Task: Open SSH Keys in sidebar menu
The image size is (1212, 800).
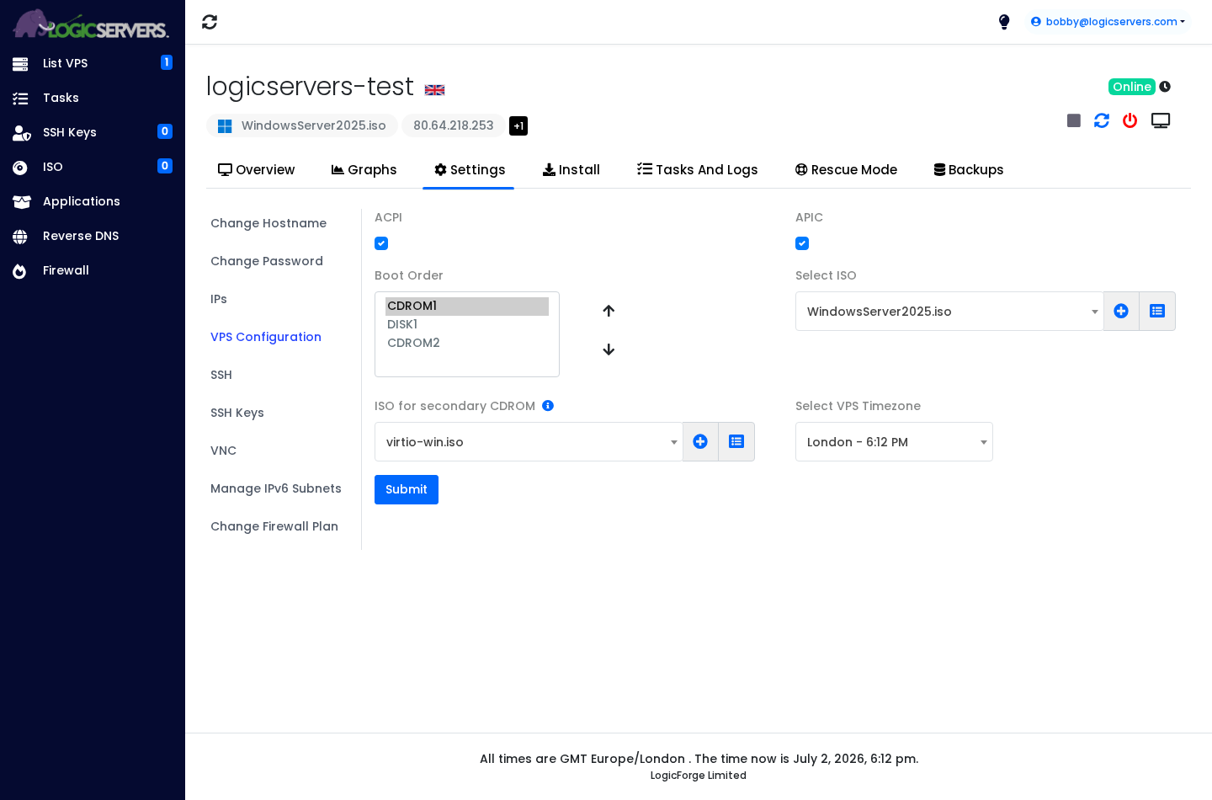Action: [93, 132]
